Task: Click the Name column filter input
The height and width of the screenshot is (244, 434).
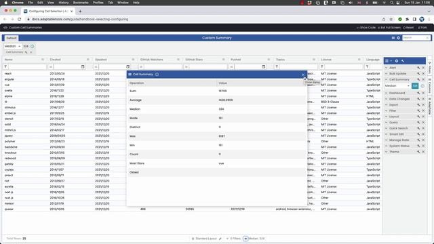Action: [27, 66]
